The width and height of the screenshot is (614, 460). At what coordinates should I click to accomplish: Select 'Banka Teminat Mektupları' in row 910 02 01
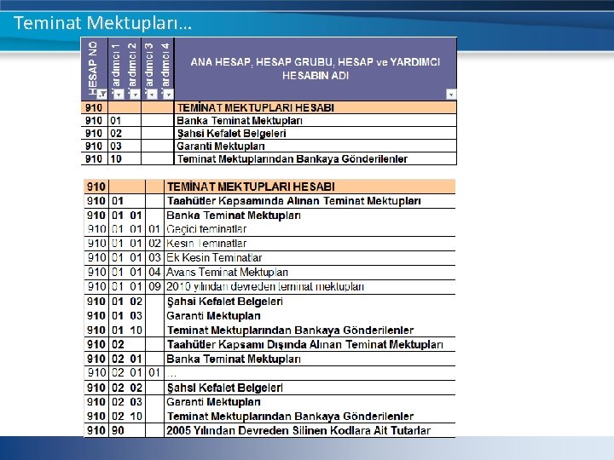[234, 359]
